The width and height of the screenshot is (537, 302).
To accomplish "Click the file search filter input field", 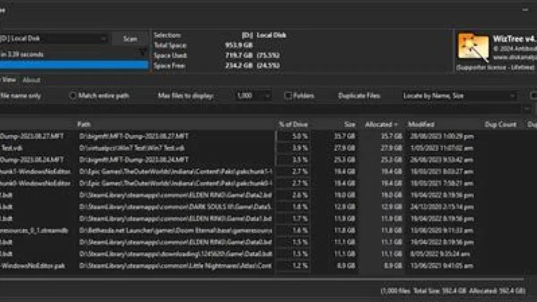I will point(264,109).
